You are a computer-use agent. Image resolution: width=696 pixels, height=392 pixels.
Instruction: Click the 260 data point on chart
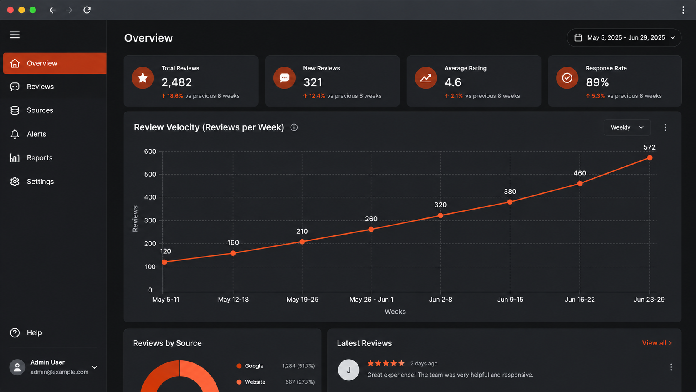point(371,230)
